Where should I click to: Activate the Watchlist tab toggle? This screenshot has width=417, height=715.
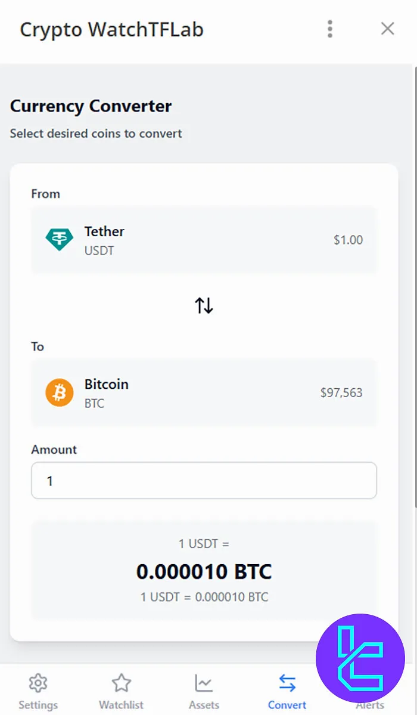[x=121, y=690]
